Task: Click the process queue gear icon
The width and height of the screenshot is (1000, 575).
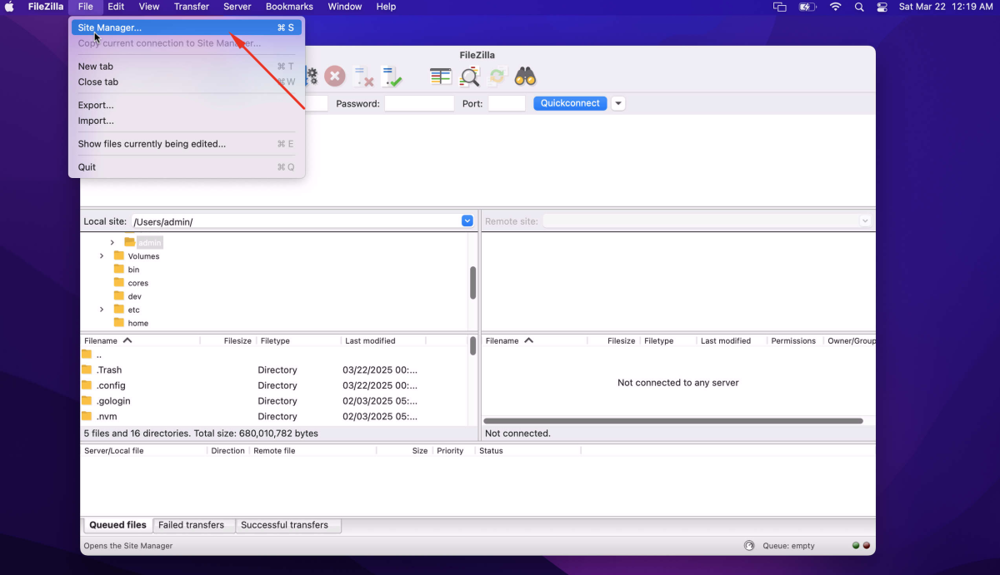Action: click(x=312, y=77)
